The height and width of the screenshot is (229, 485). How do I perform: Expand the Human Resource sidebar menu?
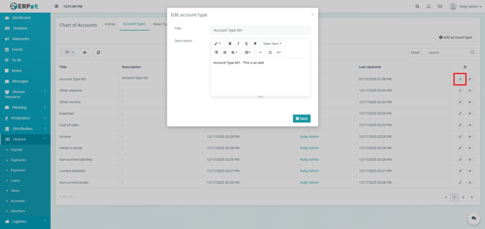point(25,94)
